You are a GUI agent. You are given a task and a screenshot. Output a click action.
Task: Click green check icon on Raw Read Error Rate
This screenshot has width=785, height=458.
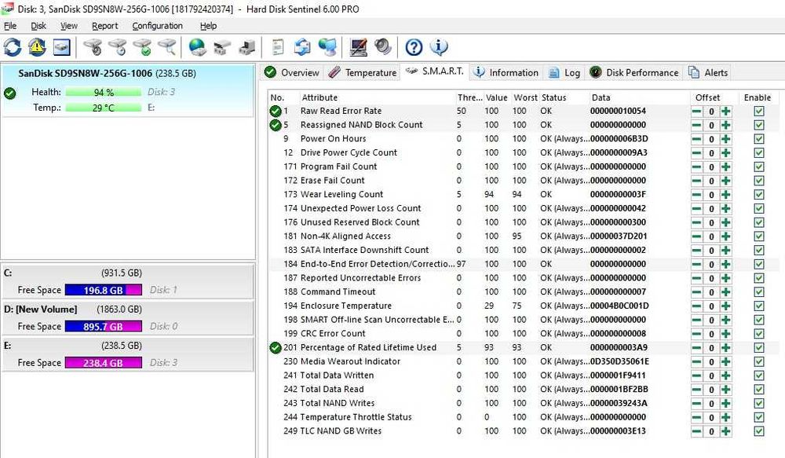click(276, 112)
